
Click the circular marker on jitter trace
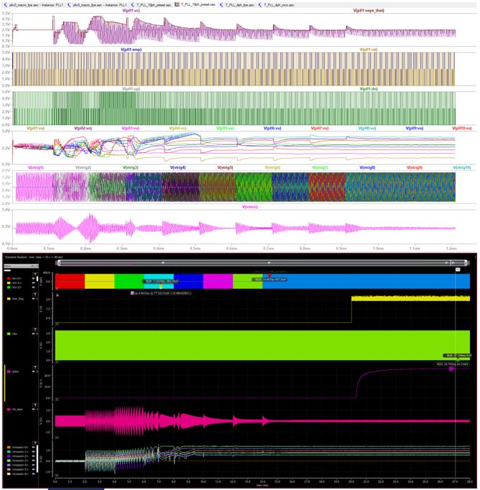point(451,369)
